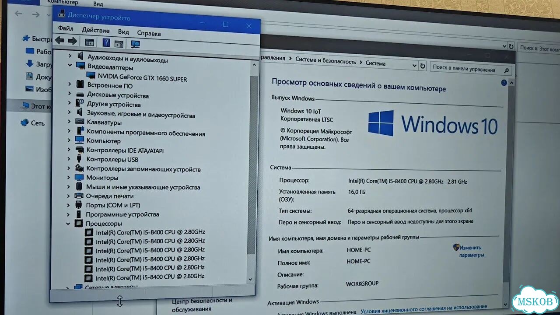The width and height of the screenshot is (560, 315).
Task: Open the address bar history dropdown arrow
Action: point(414,66)
